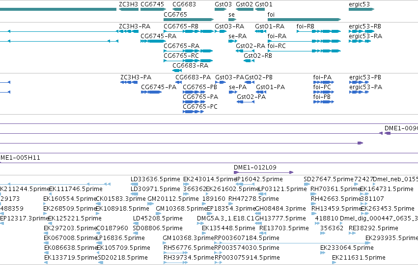Select the GstO3-RA transcript label
The image size is (418, 265).
(x=229, y=26)
